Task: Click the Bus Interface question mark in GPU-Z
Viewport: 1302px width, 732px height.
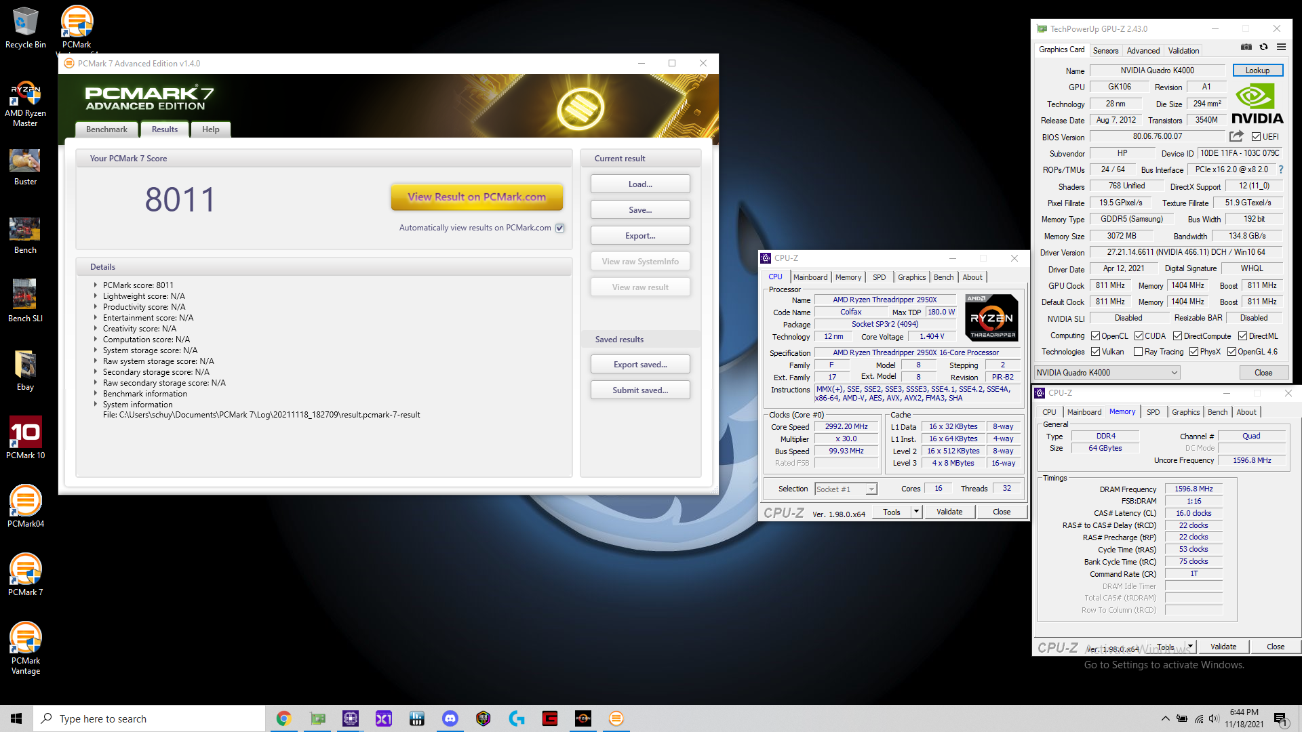Action: click(1281, 170)
